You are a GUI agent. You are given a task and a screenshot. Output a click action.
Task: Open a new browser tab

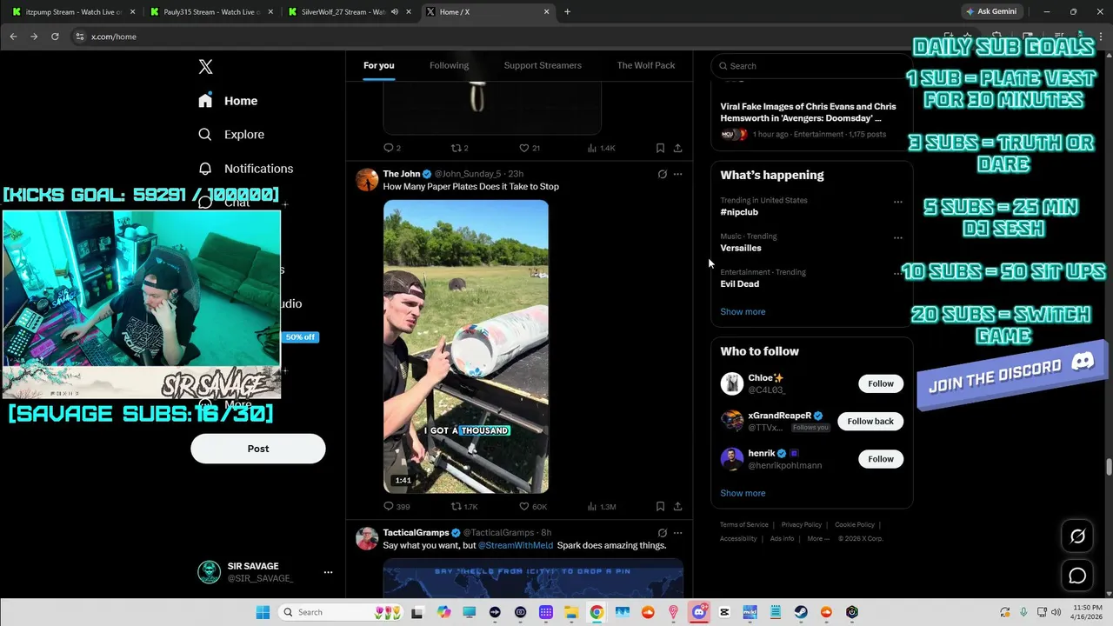coord(568,12)
